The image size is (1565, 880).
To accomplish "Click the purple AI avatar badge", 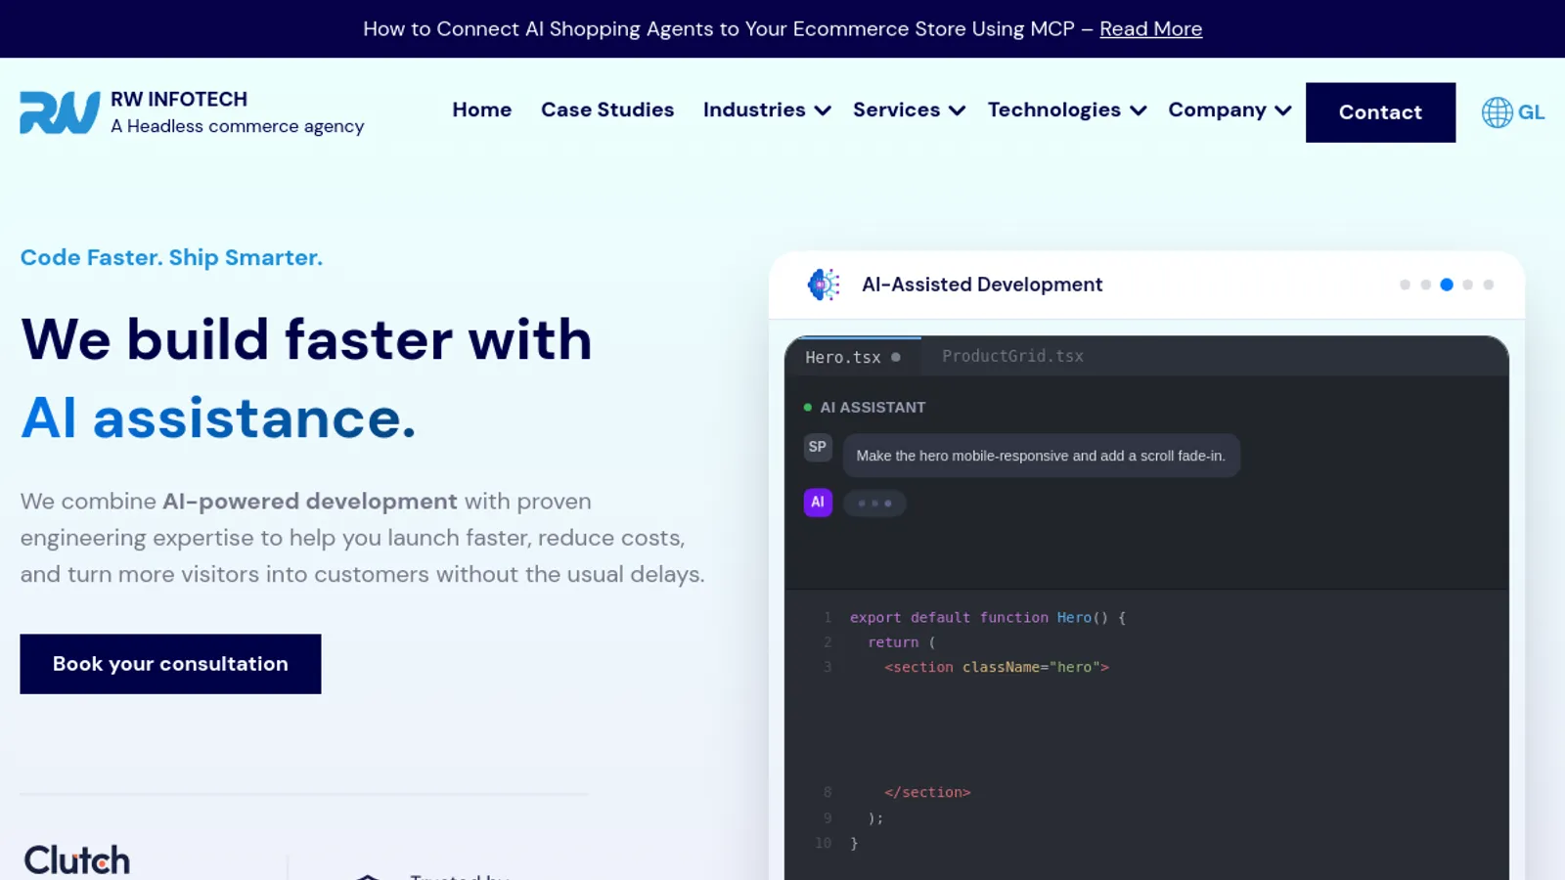I will [818, 503].
